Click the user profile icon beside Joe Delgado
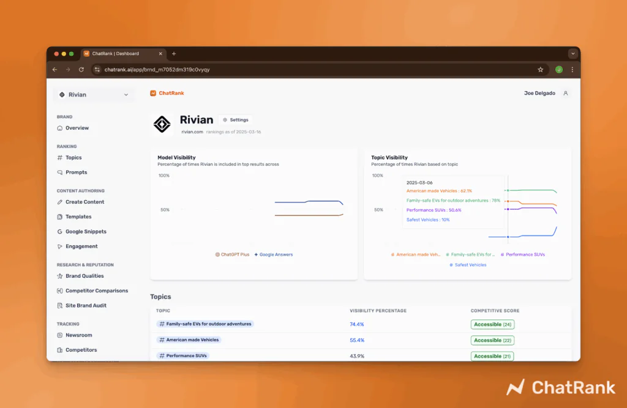This screenshot has height=408, width=627. pyautogui.click(x=565, y=94)
